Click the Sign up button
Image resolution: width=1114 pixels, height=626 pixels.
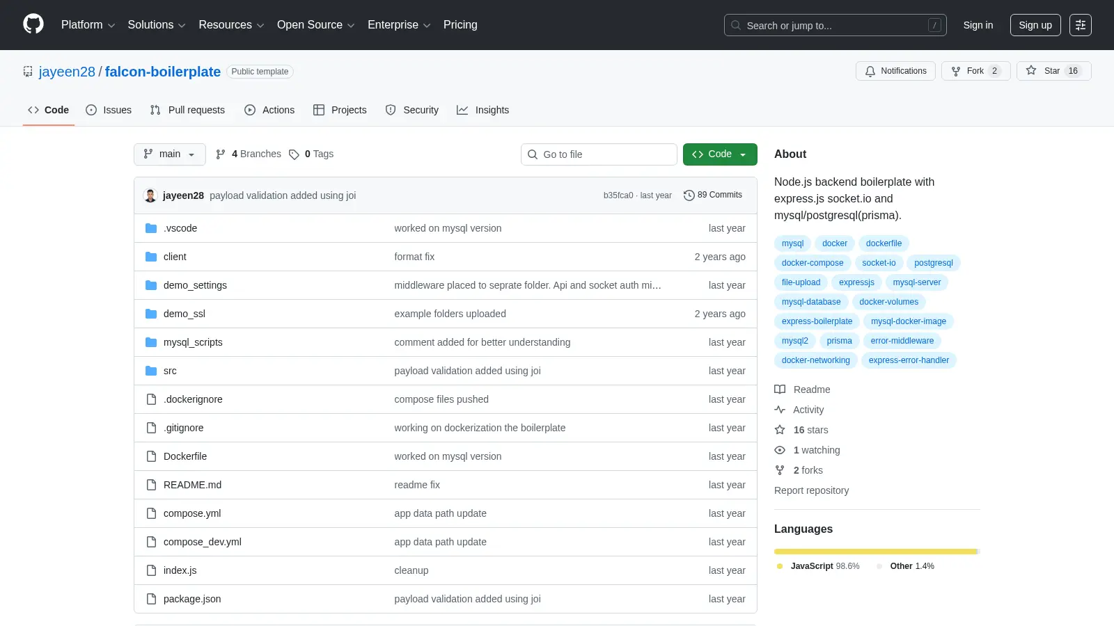point(1035,25)
